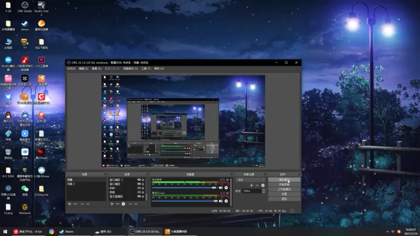
Task: Move source up in 来源 panel
Action: [130, 204]
